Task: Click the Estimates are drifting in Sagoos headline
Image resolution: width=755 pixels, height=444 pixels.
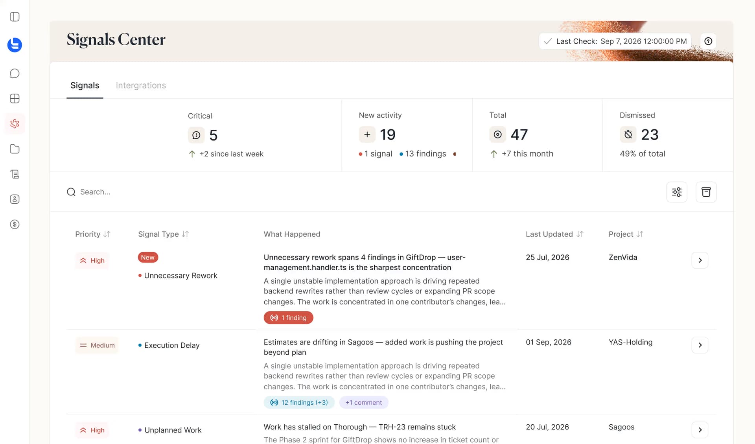Action: click(x=383, y=347)
